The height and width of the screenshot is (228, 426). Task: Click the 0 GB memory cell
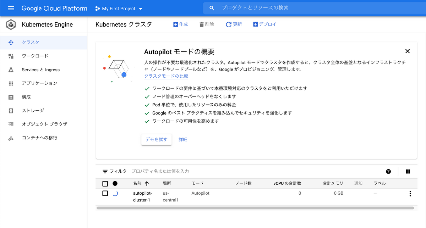[339, 194]
